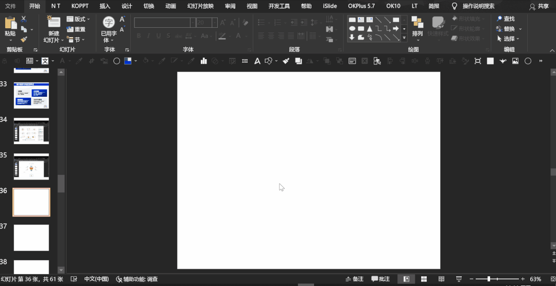The image size is (556, 286).
Task: Click 重置 reset slide button
Action: click(x=76, y=29)
